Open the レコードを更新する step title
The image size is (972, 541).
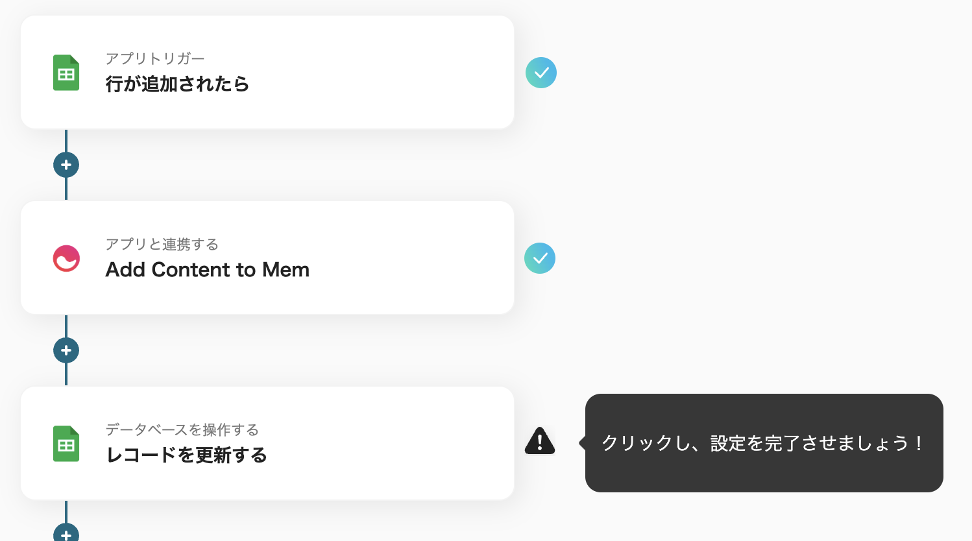186,455
